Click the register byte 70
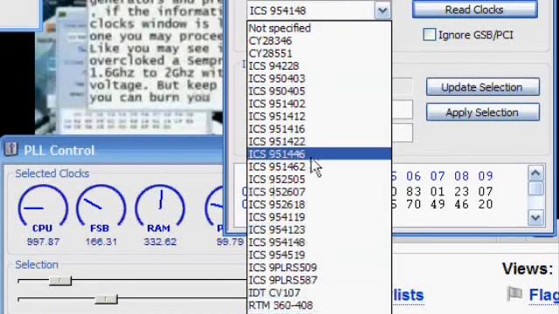559x314 pixels. [413, 204]
